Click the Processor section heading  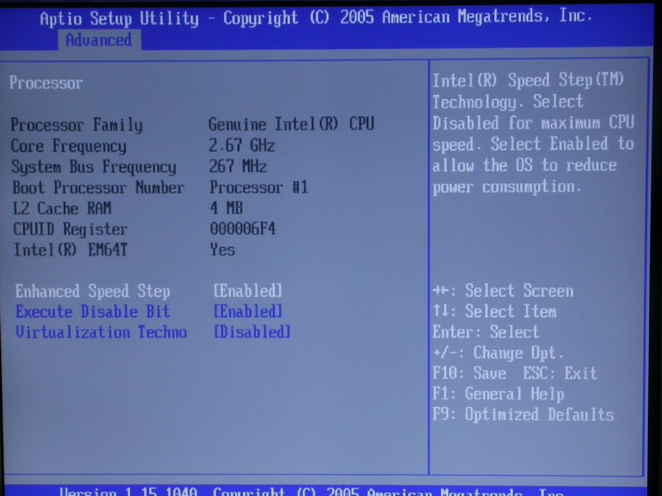pyautogui.click(x=46, y=83)
